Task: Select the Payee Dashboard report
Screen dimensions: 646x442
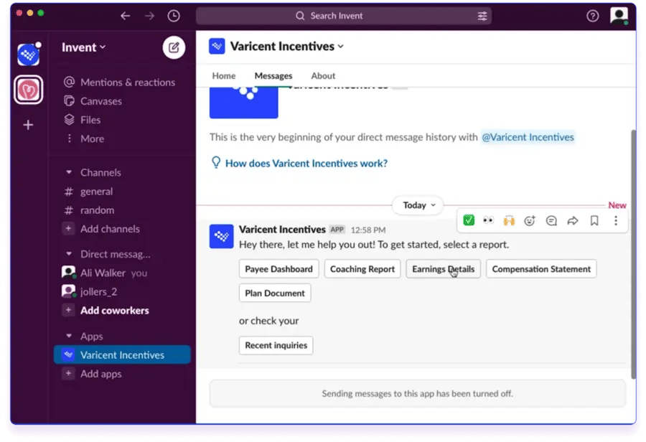Action: (279, 268)
